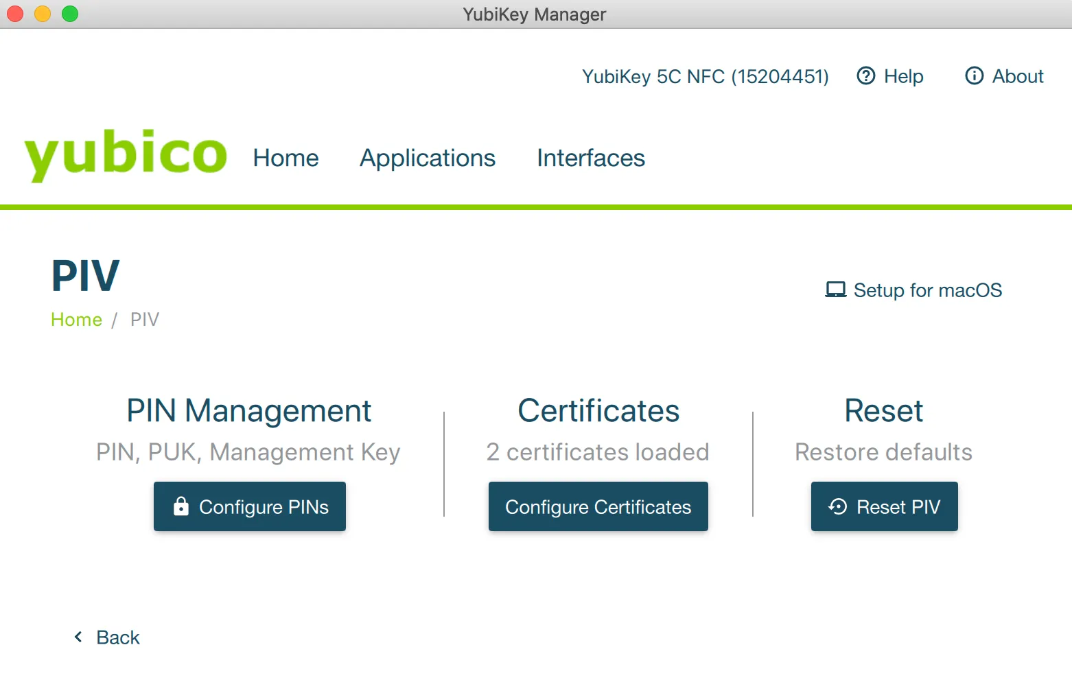Click the Certificates section heading

click(598, 411)
